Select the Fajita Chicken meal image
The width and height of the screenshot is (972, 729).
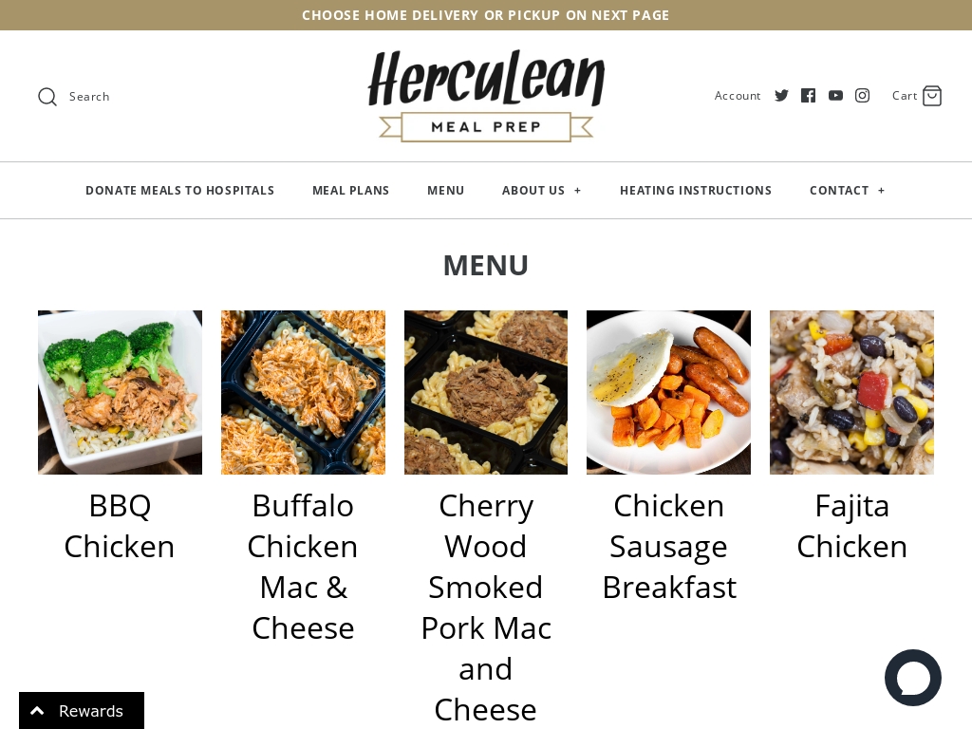tap(851, 392)
